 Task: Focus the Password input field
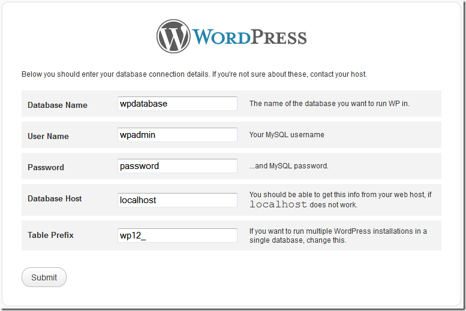click(178, 166)
